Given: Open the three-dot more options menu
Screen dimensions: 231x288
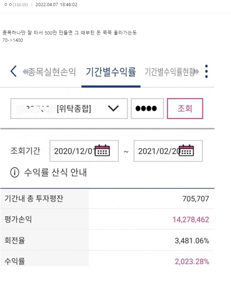Looking at the screenshot, I should (206, 71).
